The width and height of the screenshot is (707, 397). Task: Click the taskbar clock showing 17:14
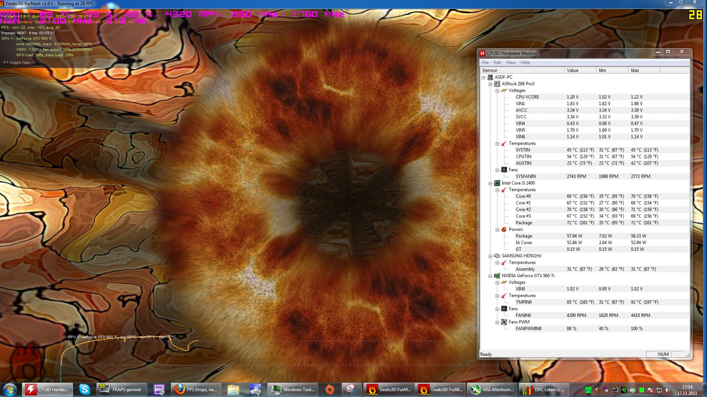coord(687,390)
